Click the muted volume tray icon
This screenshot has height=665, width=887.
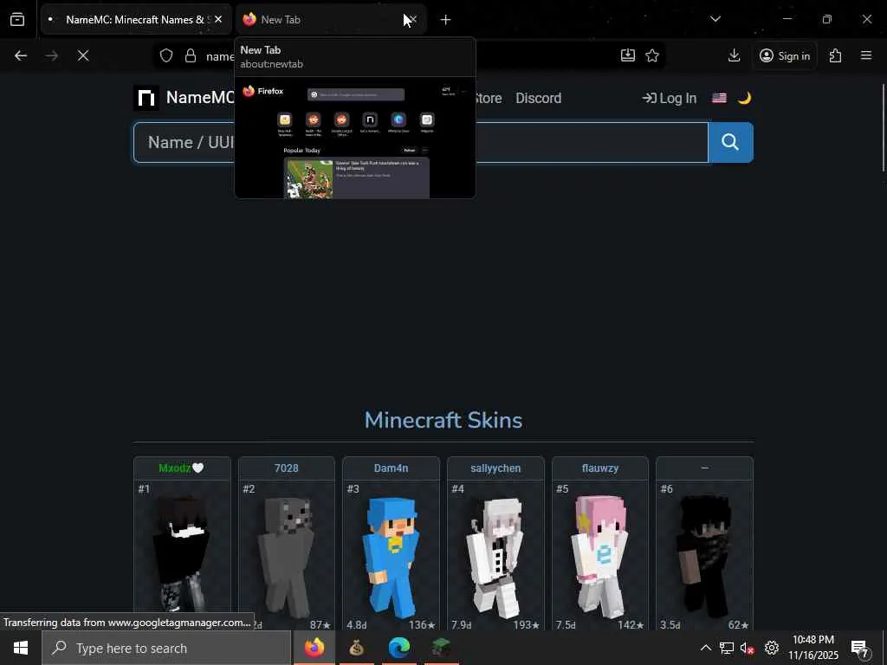coord(748,648)
